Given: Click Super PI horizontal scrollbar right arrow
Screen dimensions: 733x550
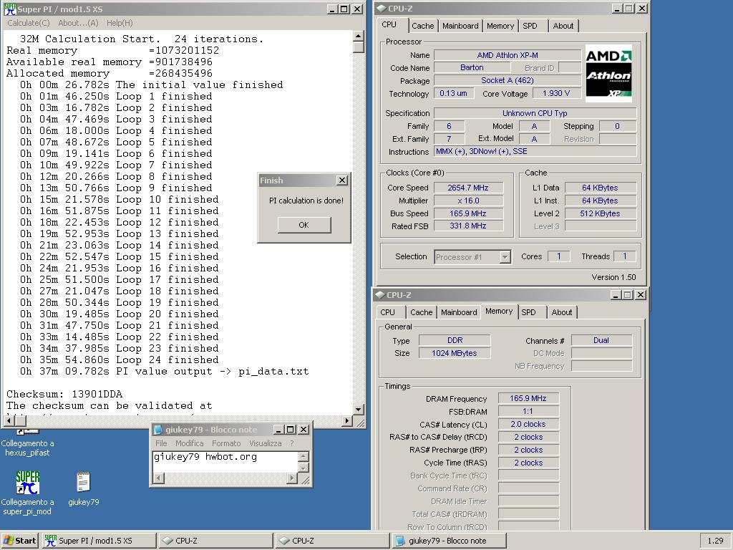Looking at the screenshot, I should pyautogui.click(x=347, y=421).
